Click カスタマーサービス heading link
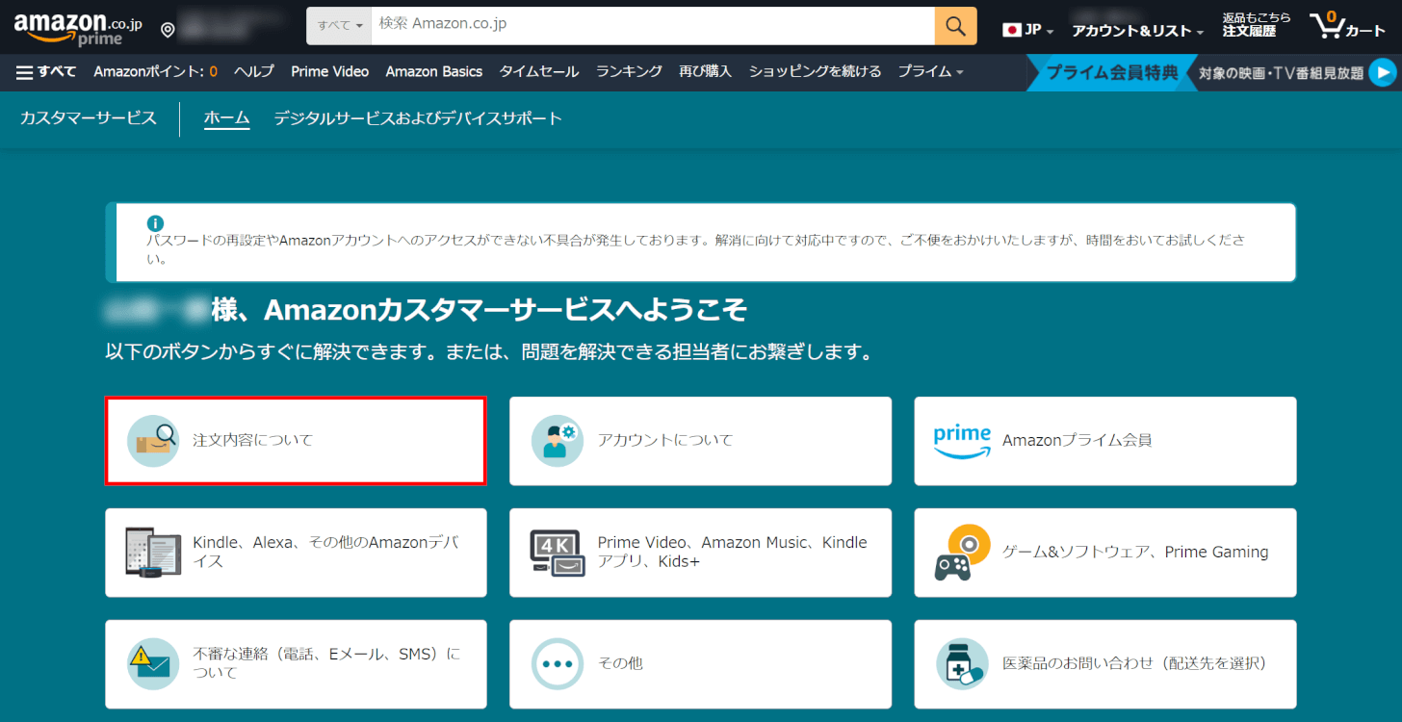The width and height of the screenshot is (1402, 722). tap(88, 118)
